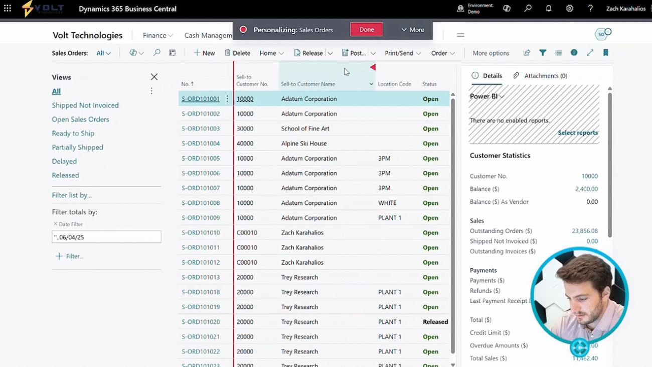The width and height of the screenshot is (652, 367).
Task: Open the app launcher waffle icon
Action: point(8,9)
